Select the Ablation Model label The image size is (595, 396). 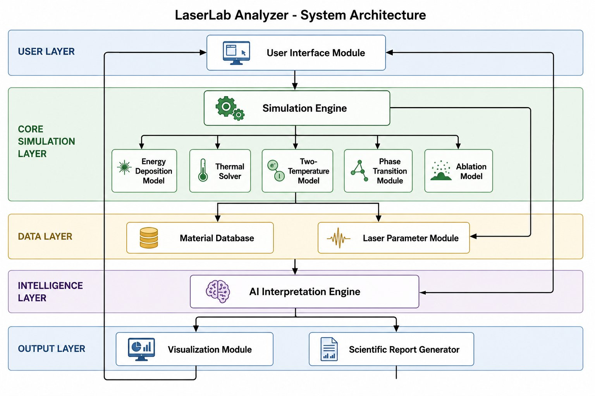pyautogui.click(x=471, y=171)
